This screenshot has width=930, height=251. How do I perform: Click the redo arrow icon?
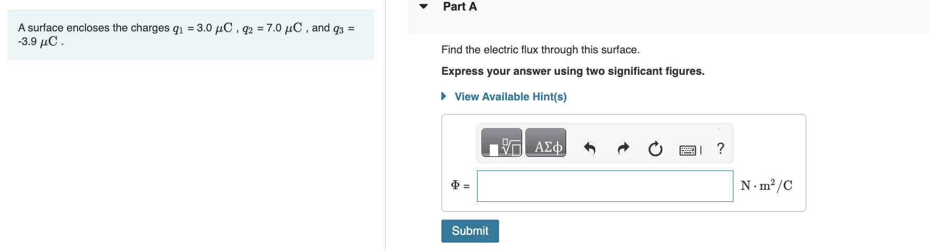click(x=623, y=149)
